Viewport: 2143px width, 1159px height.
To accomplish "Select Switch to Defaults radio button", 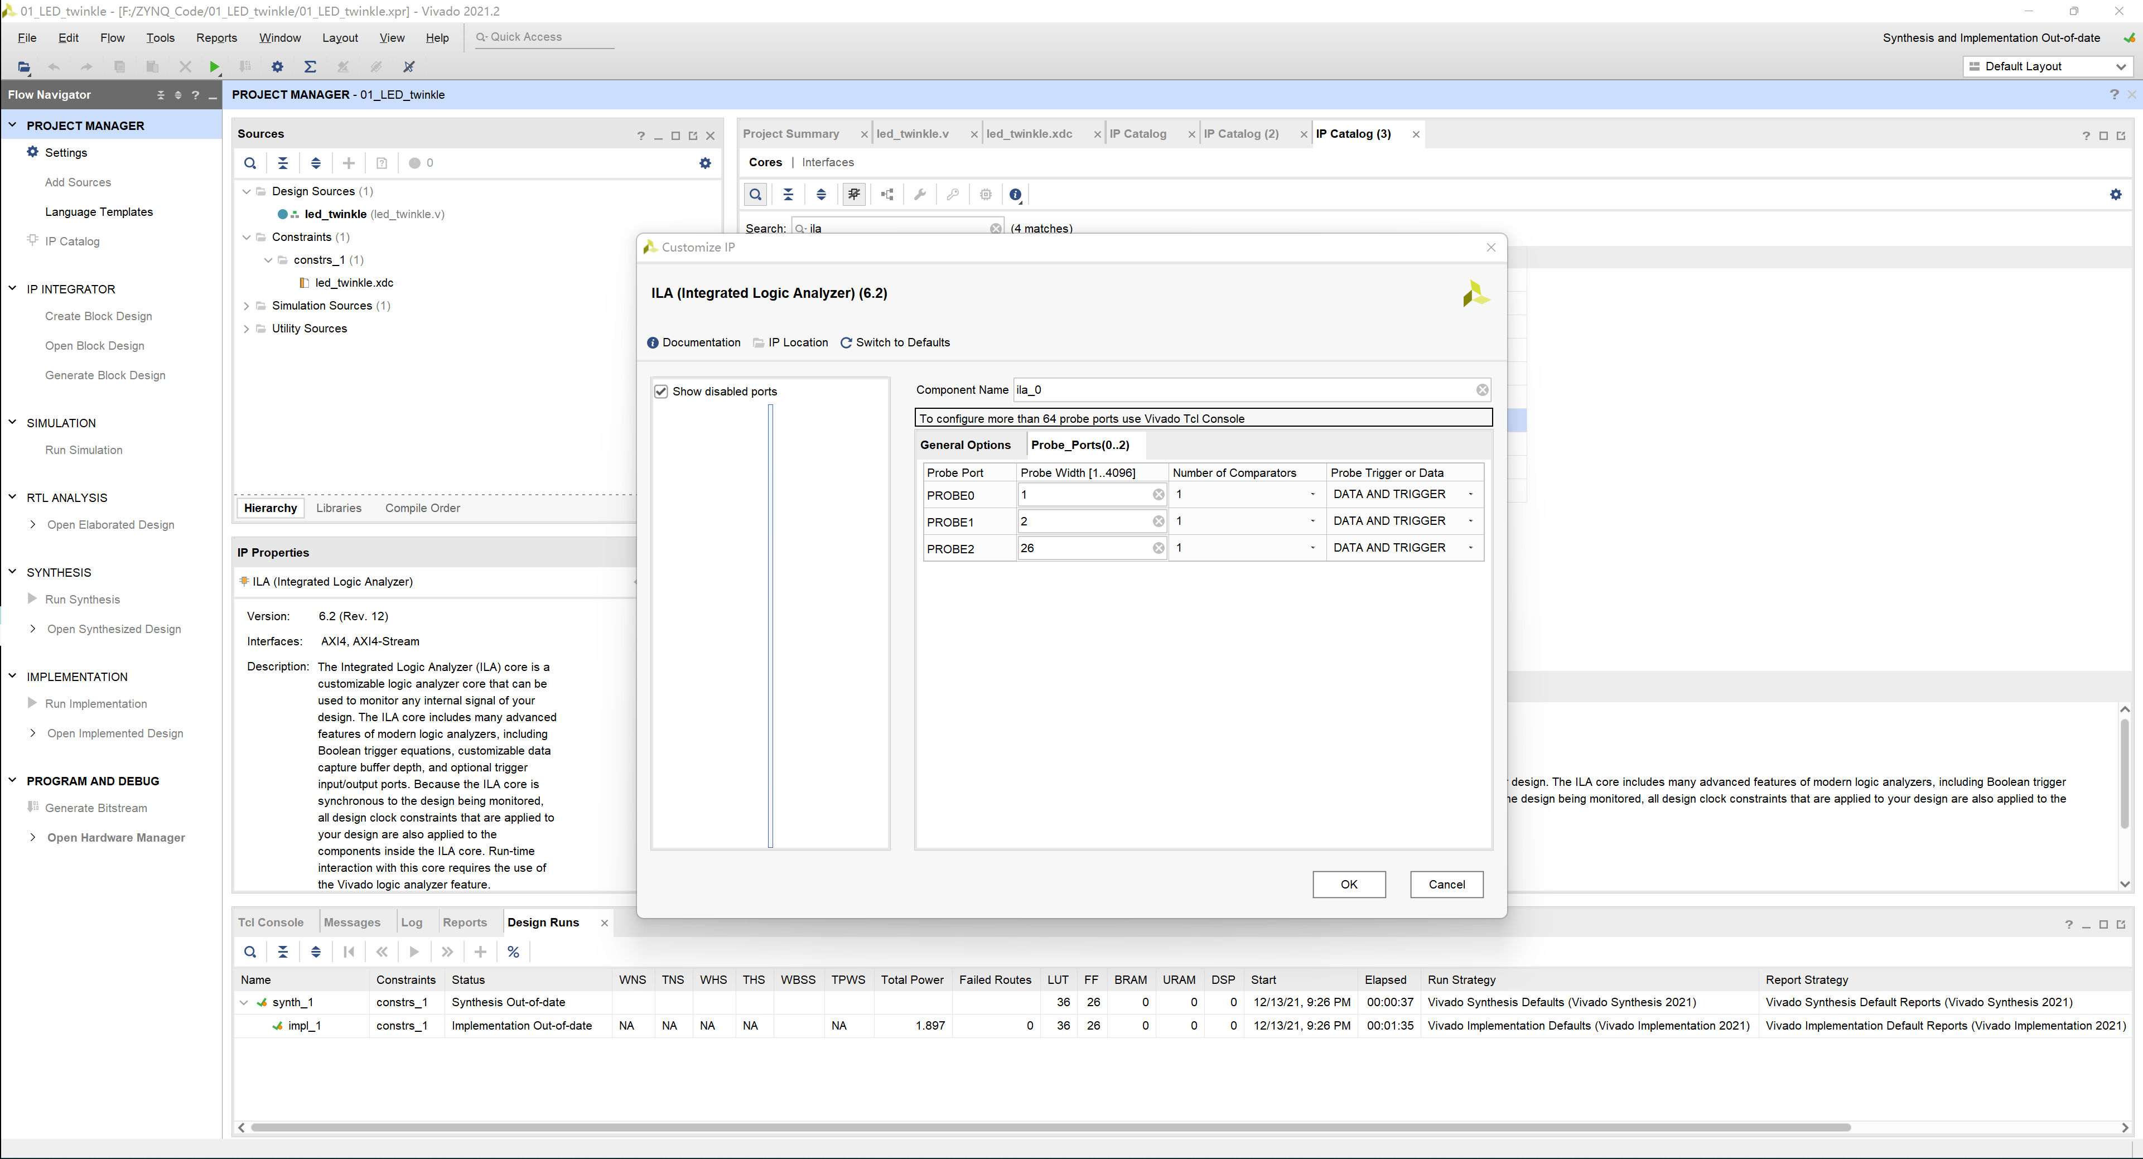I will click(847, 342).
